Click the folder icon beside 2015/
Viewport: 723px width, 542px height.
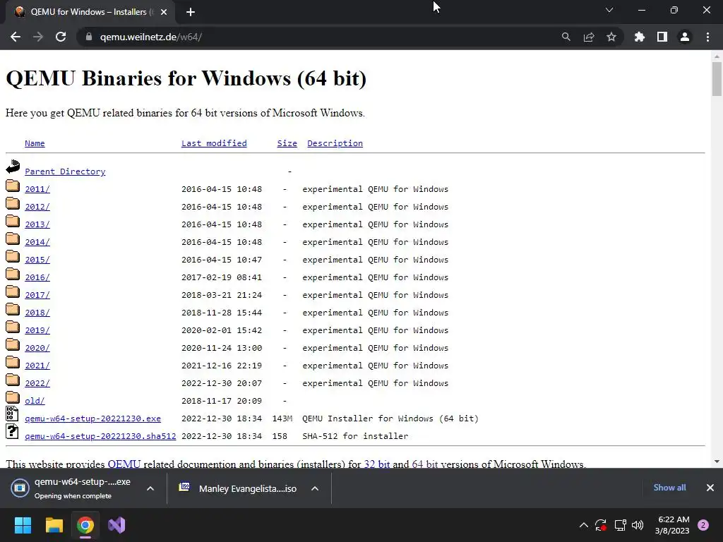pyautogui.click(x=13, y=256)
